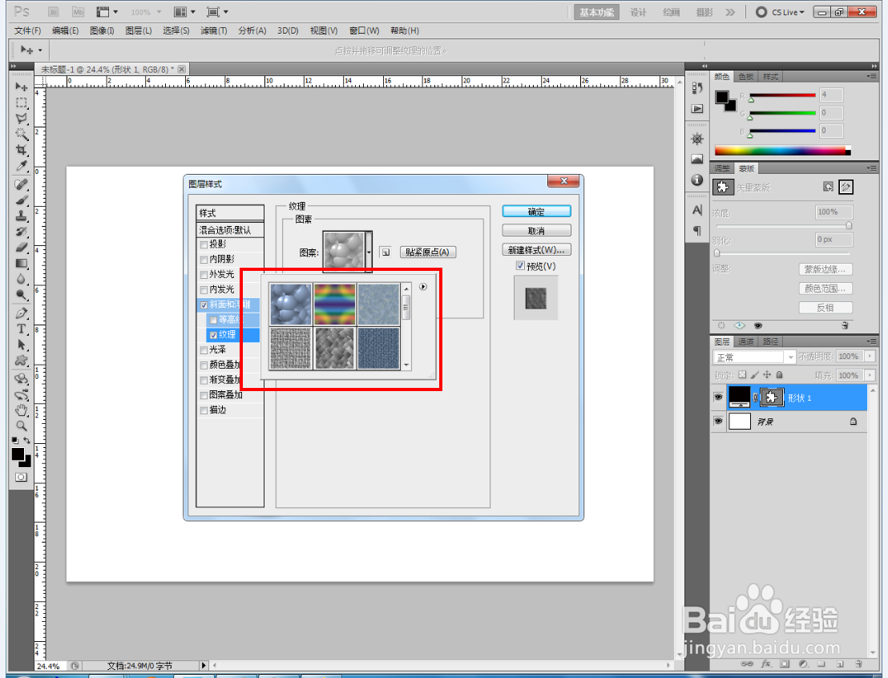Select the Zoom tool in toolbox

pos(21,426)
